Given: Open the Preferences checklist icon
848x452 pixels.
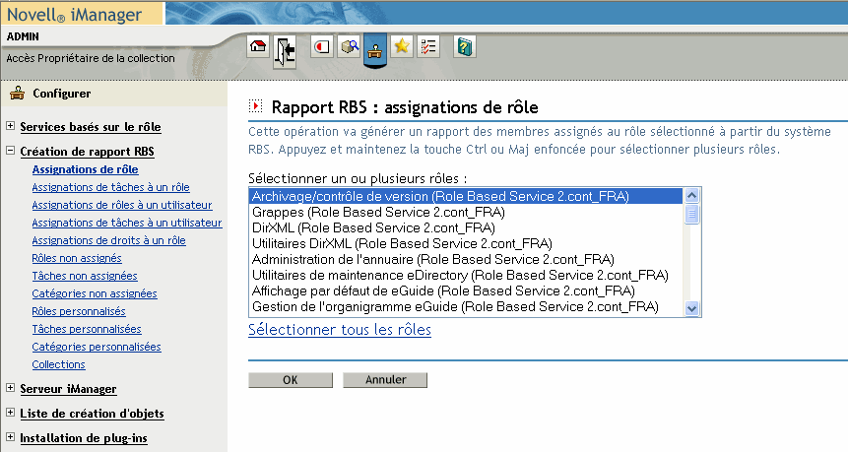Looking at the screenshot, I should [x=427, y=46].
